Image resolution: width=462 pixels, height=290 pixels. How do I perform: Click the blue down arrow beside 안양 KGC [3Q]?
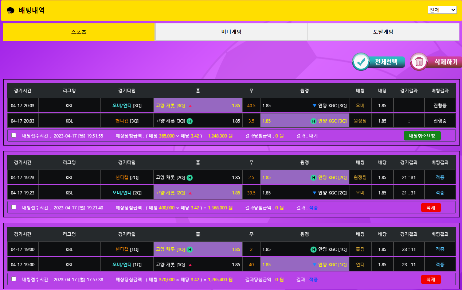tap(314, 106)
